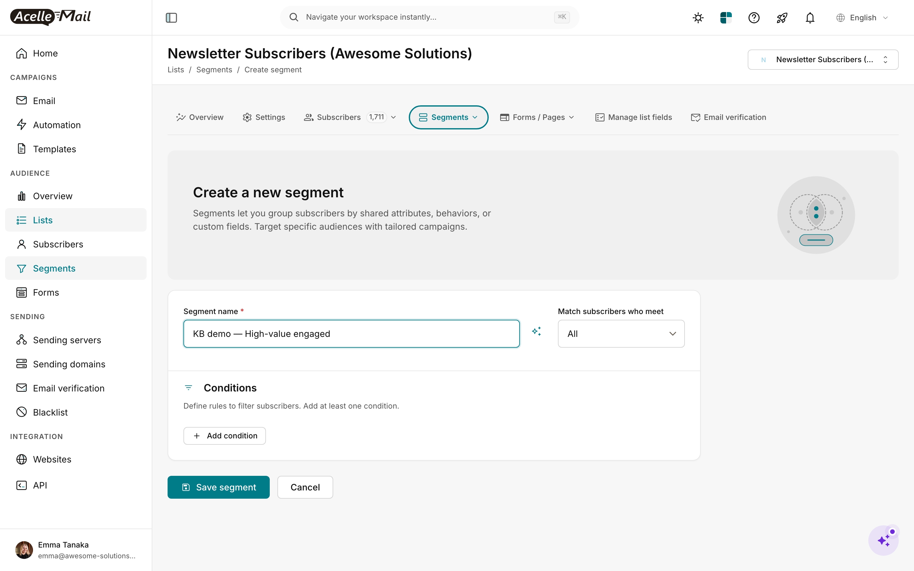914x571 pixels.
Task: Open the Email verification tab
Action: tap(728, 117)
